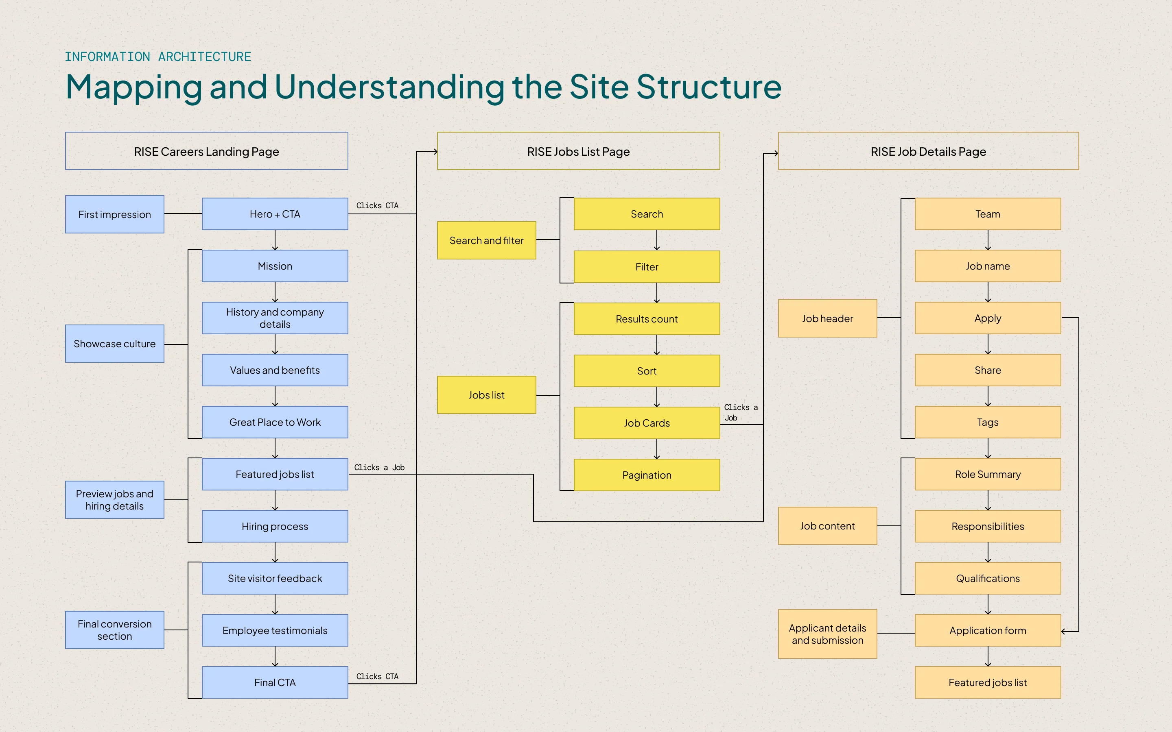Select the RISE Careers Landing Page header box
The height and width of the screenshot is (732, 1172).
click(x=207, y=151)
